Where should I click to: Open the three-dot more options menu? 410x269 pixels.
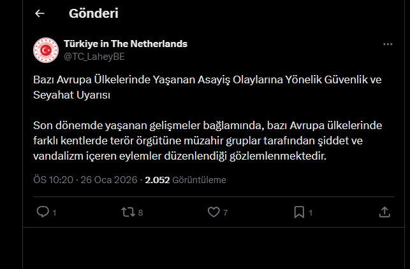click(388, 45)
